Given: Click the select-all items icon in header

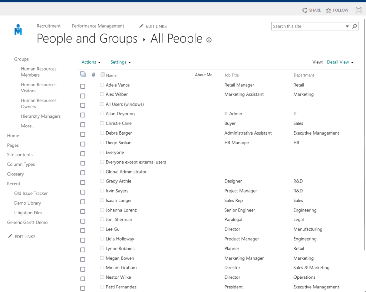Looking at the screenshot, I should tap(83, 74).
